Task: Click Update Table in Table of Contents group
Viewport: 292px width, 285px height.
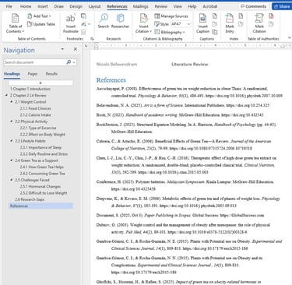Action: (41, 24)
